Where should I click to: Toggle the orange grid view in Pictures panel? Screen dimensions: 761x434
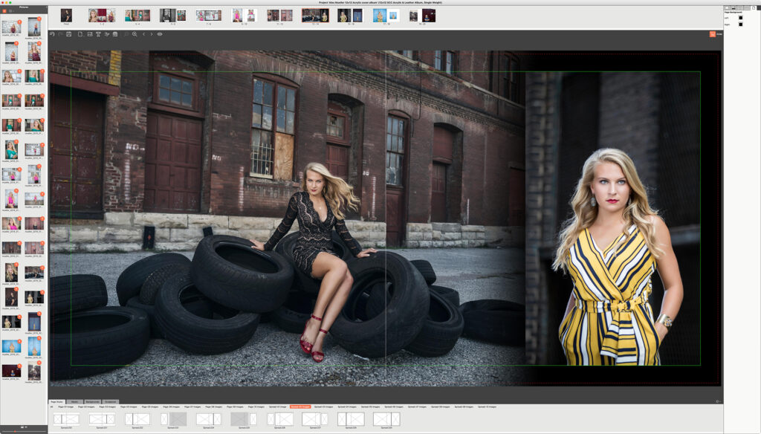click(x=5, y=11)
